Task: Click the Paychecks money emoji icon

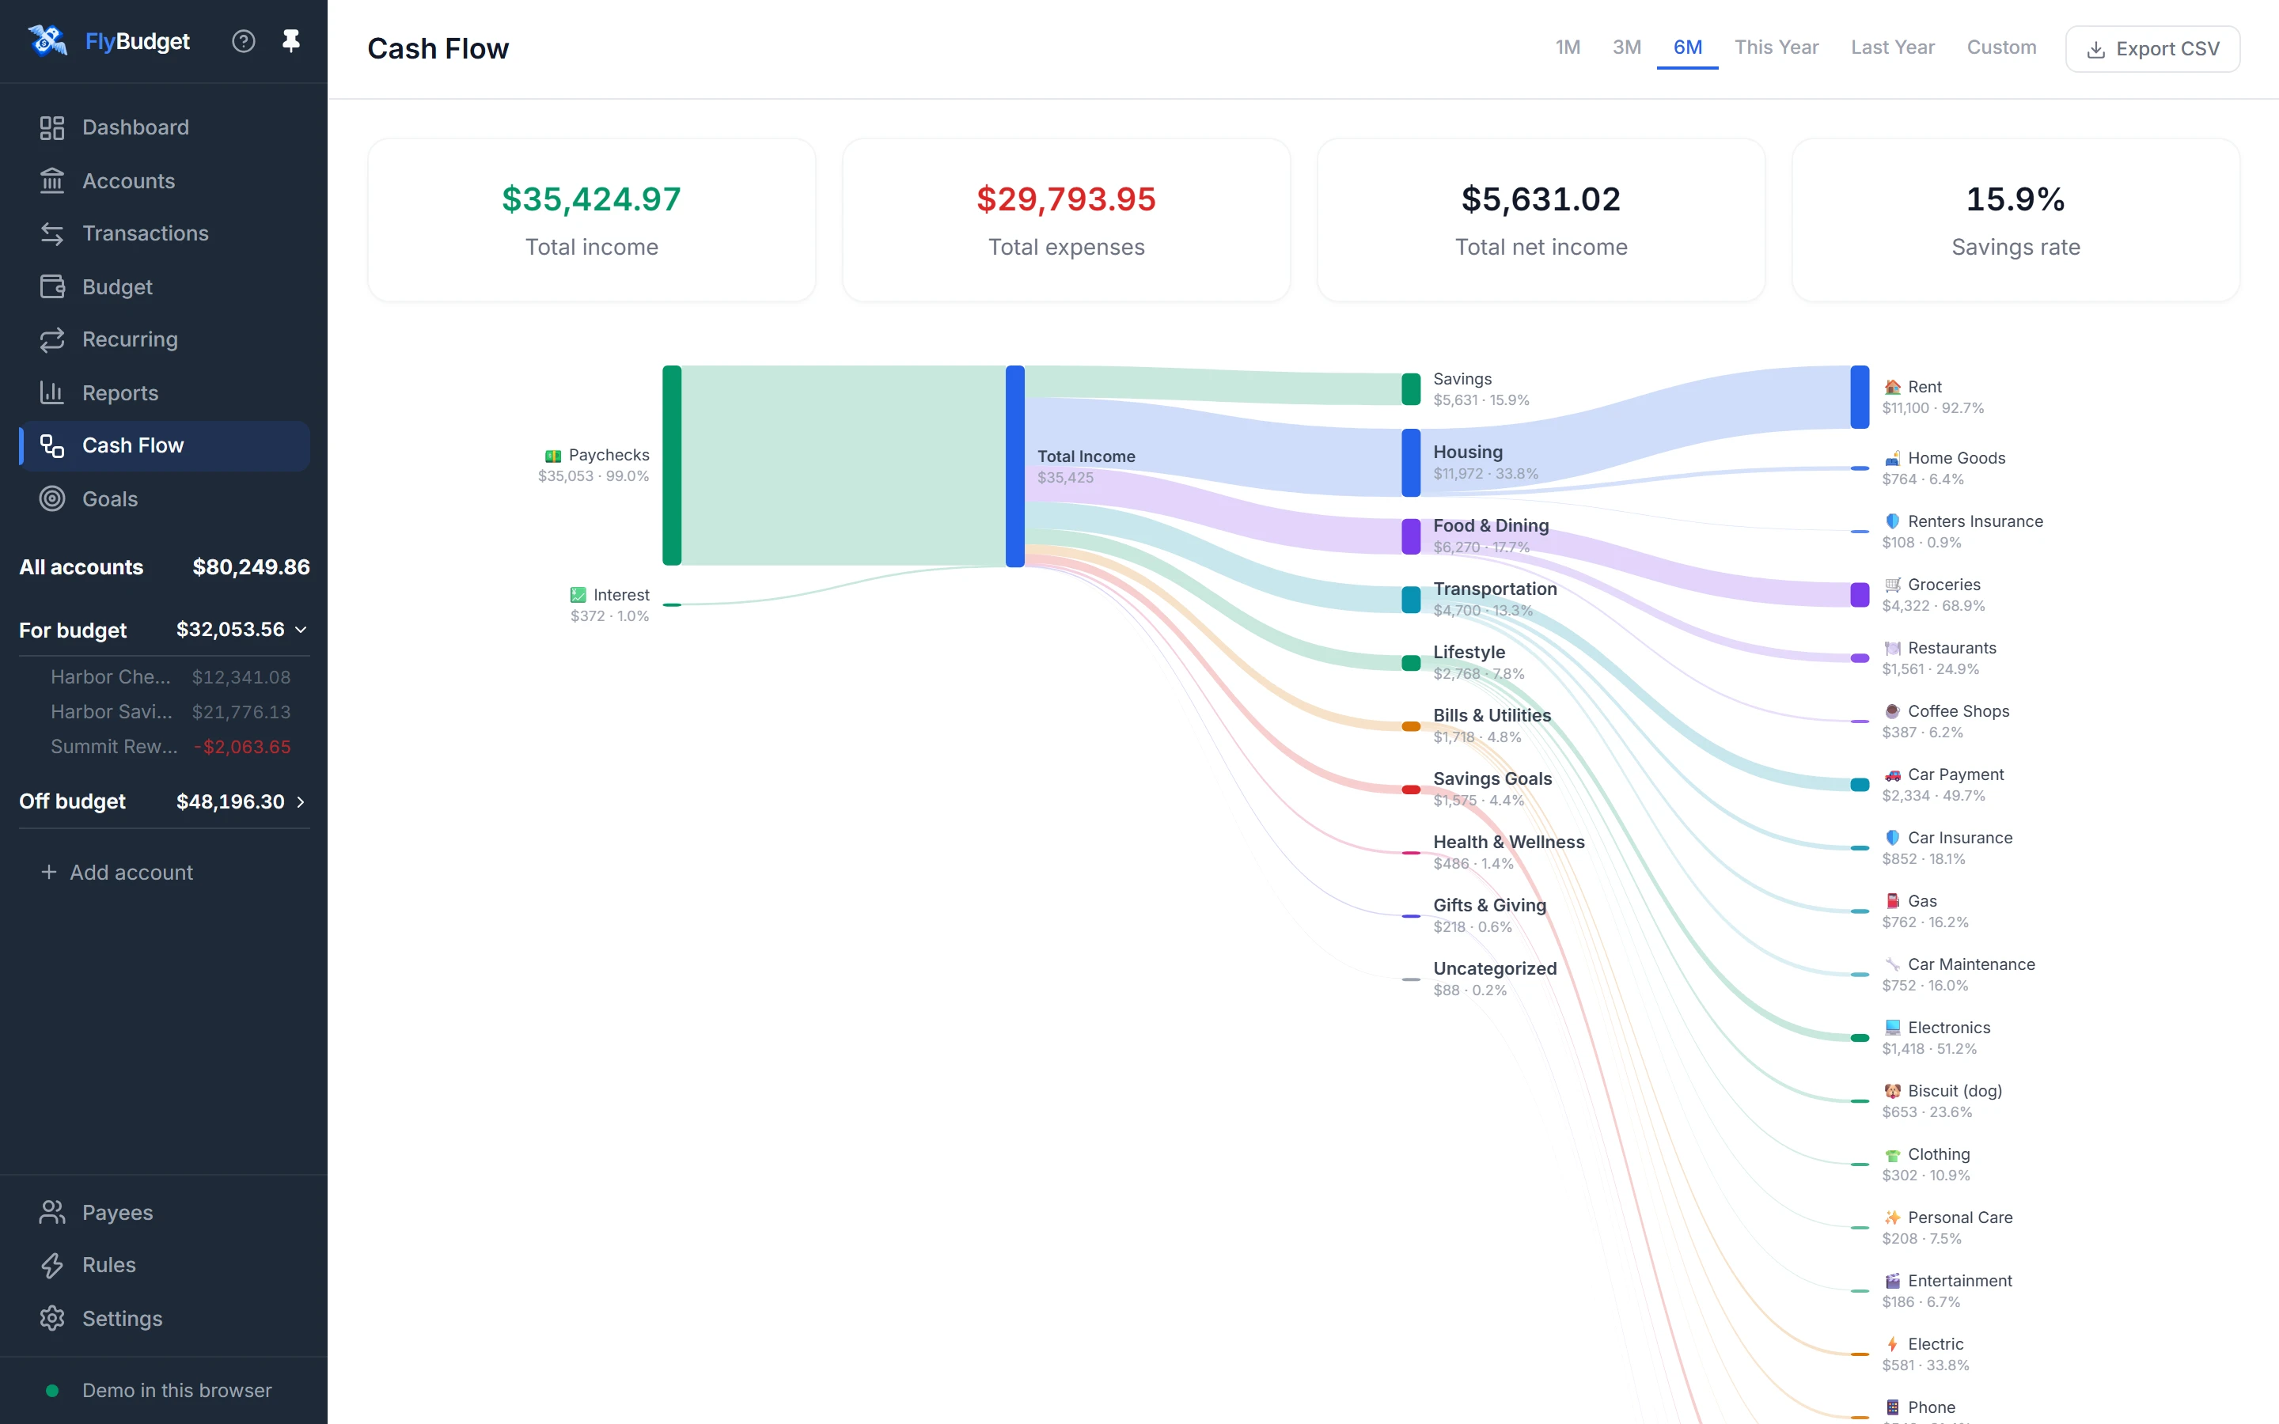Action: 553,456
